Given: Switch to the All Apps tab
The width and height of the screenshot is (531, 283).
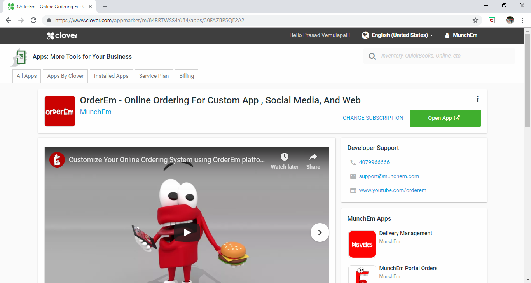Looking at the screenshot, I should click(27, 76).
